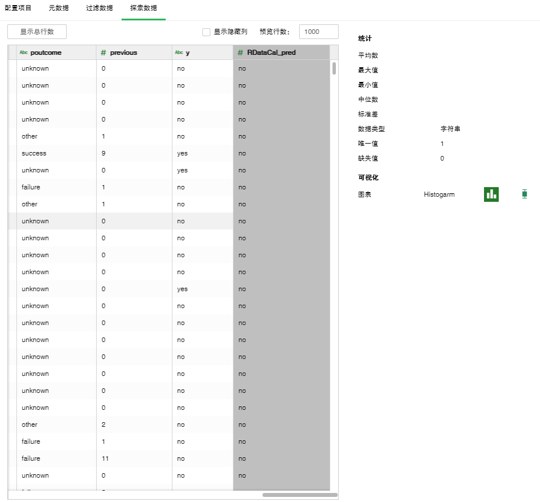Enable the 显示隐藏列 checkbox
540x502 pixels.
[206, 32]
